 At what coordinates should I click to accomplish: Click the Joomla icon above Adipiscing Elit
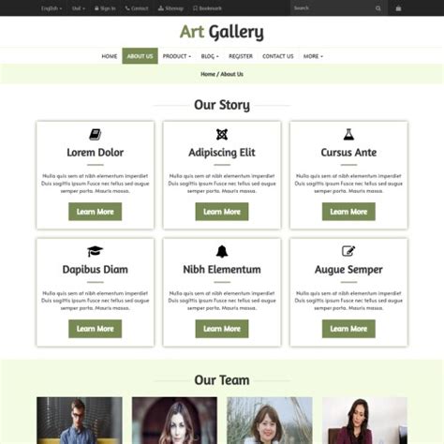[x=222, y=135]
